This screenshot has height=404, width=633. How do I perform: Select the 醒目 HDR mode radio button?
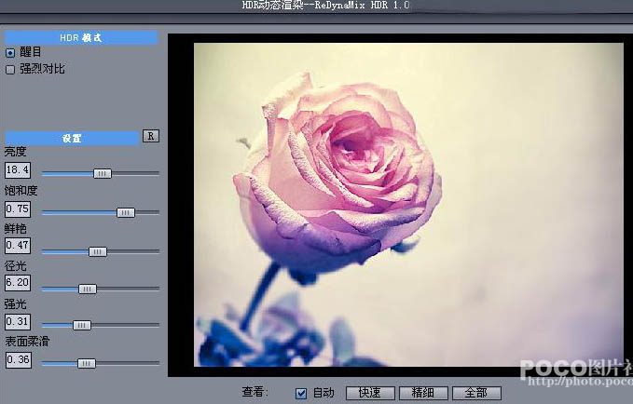pos(10,53)
